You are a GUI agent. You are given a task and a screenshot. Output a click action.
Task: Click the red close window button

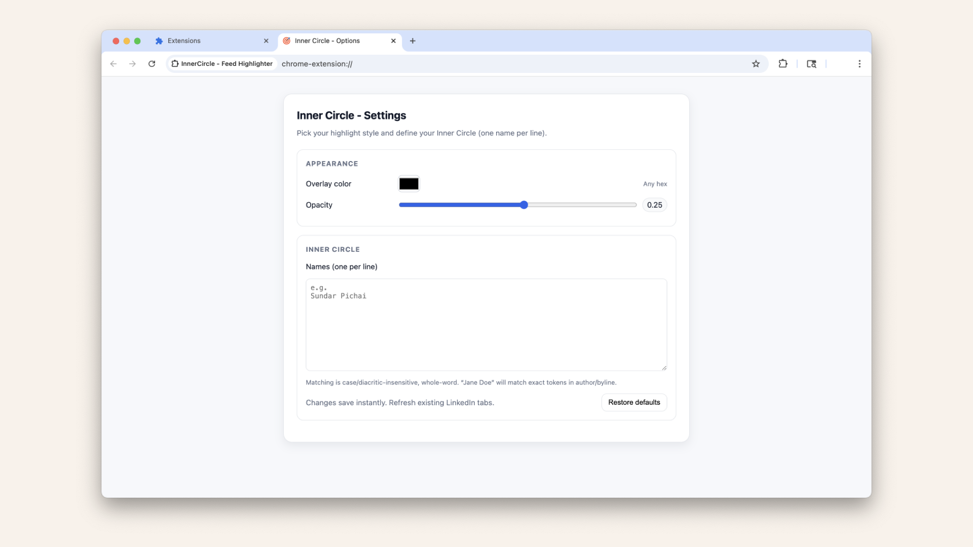point(116,41)
